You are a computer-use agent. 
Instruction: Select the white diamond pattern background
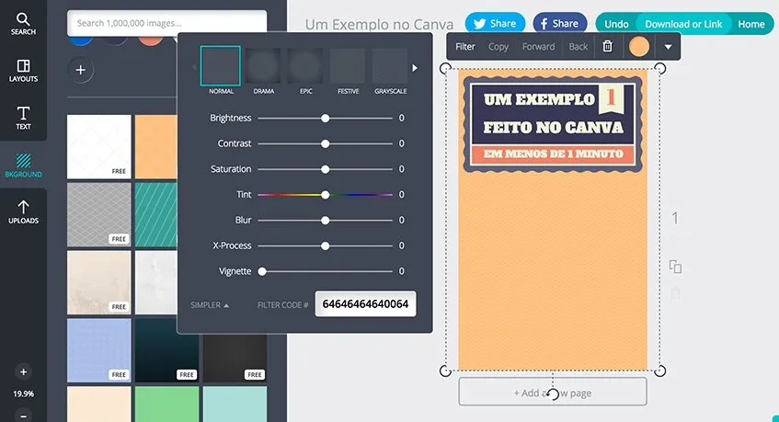98,146
